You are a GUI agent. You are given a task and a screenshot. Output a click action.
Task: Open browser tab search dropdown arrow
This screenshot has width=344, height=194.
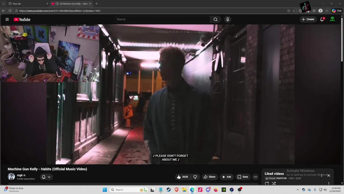[3, 4]
